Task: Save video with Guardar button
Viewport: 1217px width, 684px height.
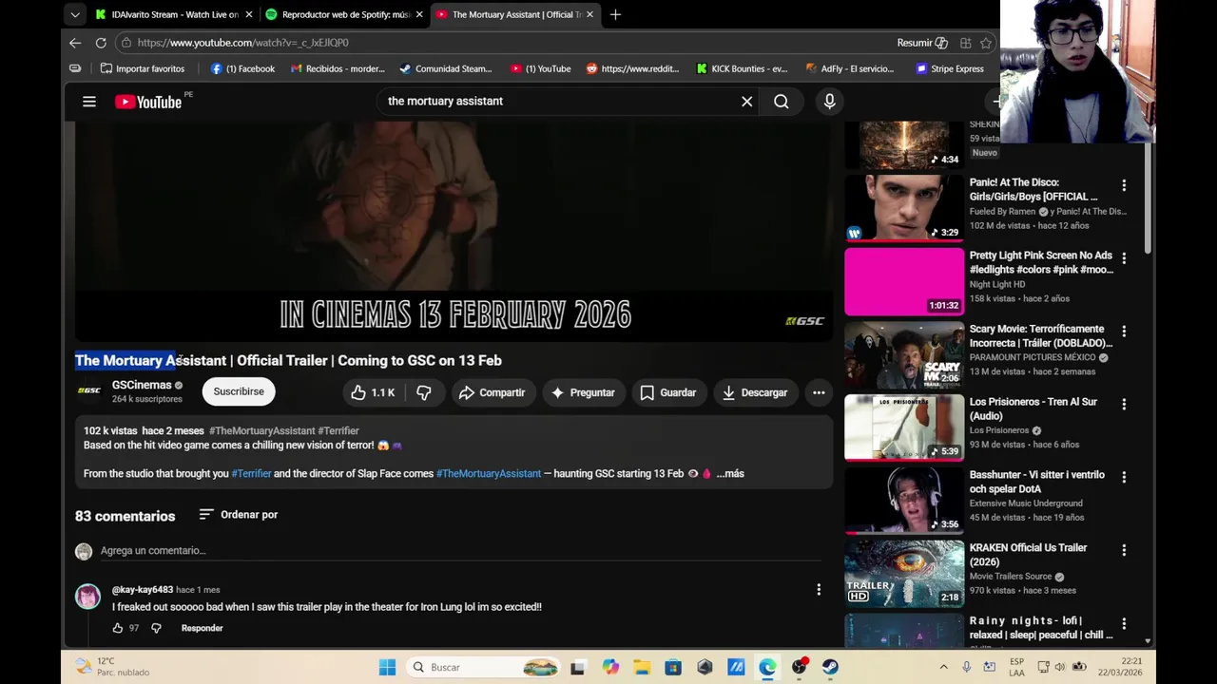Action: 668,392
